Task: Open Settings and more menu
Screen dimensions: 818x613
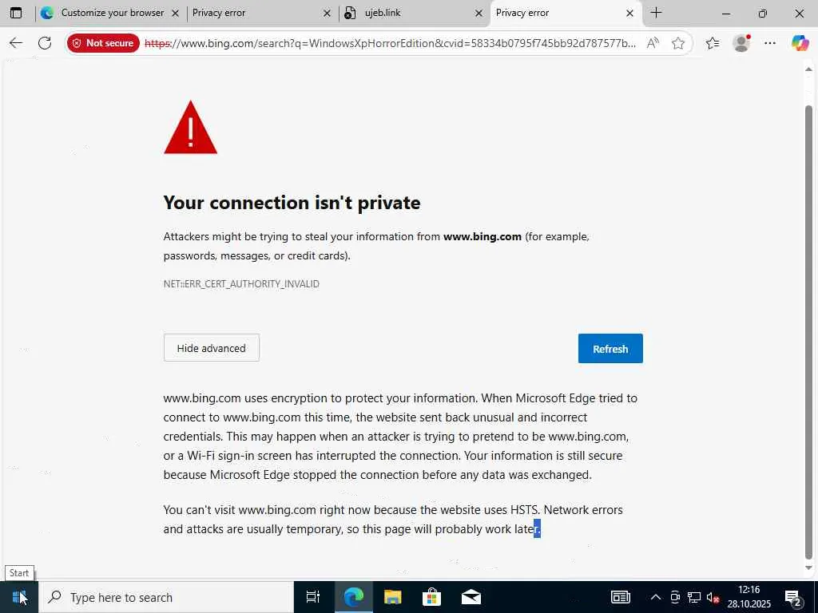Action: (x=770, y=43)
